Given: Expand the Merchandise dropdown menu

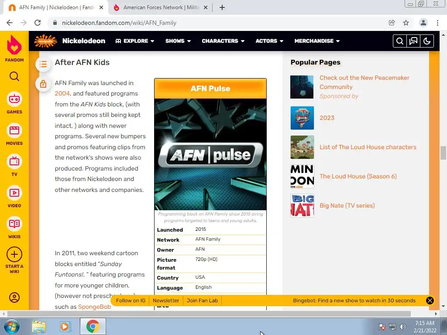Looking at the screenshot, I should tap(317, 41).
